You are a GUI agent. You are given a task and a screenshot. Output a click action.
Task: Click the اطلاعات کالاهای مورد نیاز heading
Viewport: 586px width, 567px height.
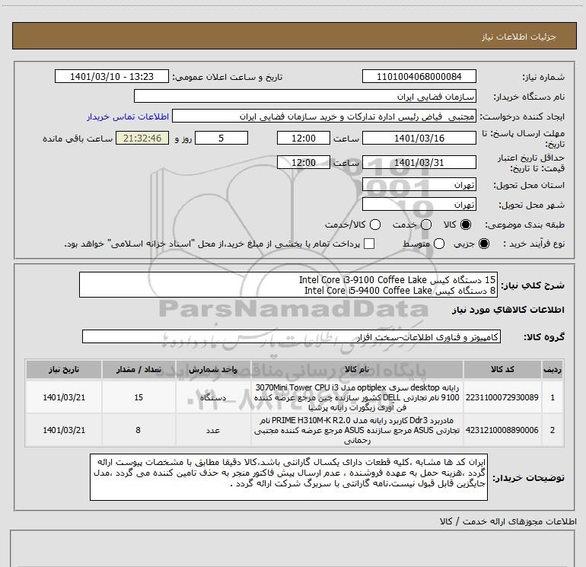point(508,310)
